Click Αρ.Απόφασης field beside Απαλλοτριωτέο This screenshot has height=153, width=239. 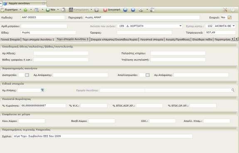click(x=201, y=75)
